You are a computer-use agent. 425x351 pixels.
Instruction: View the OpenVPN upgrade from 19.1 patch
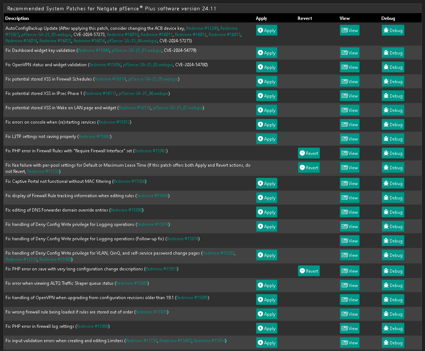350,300
